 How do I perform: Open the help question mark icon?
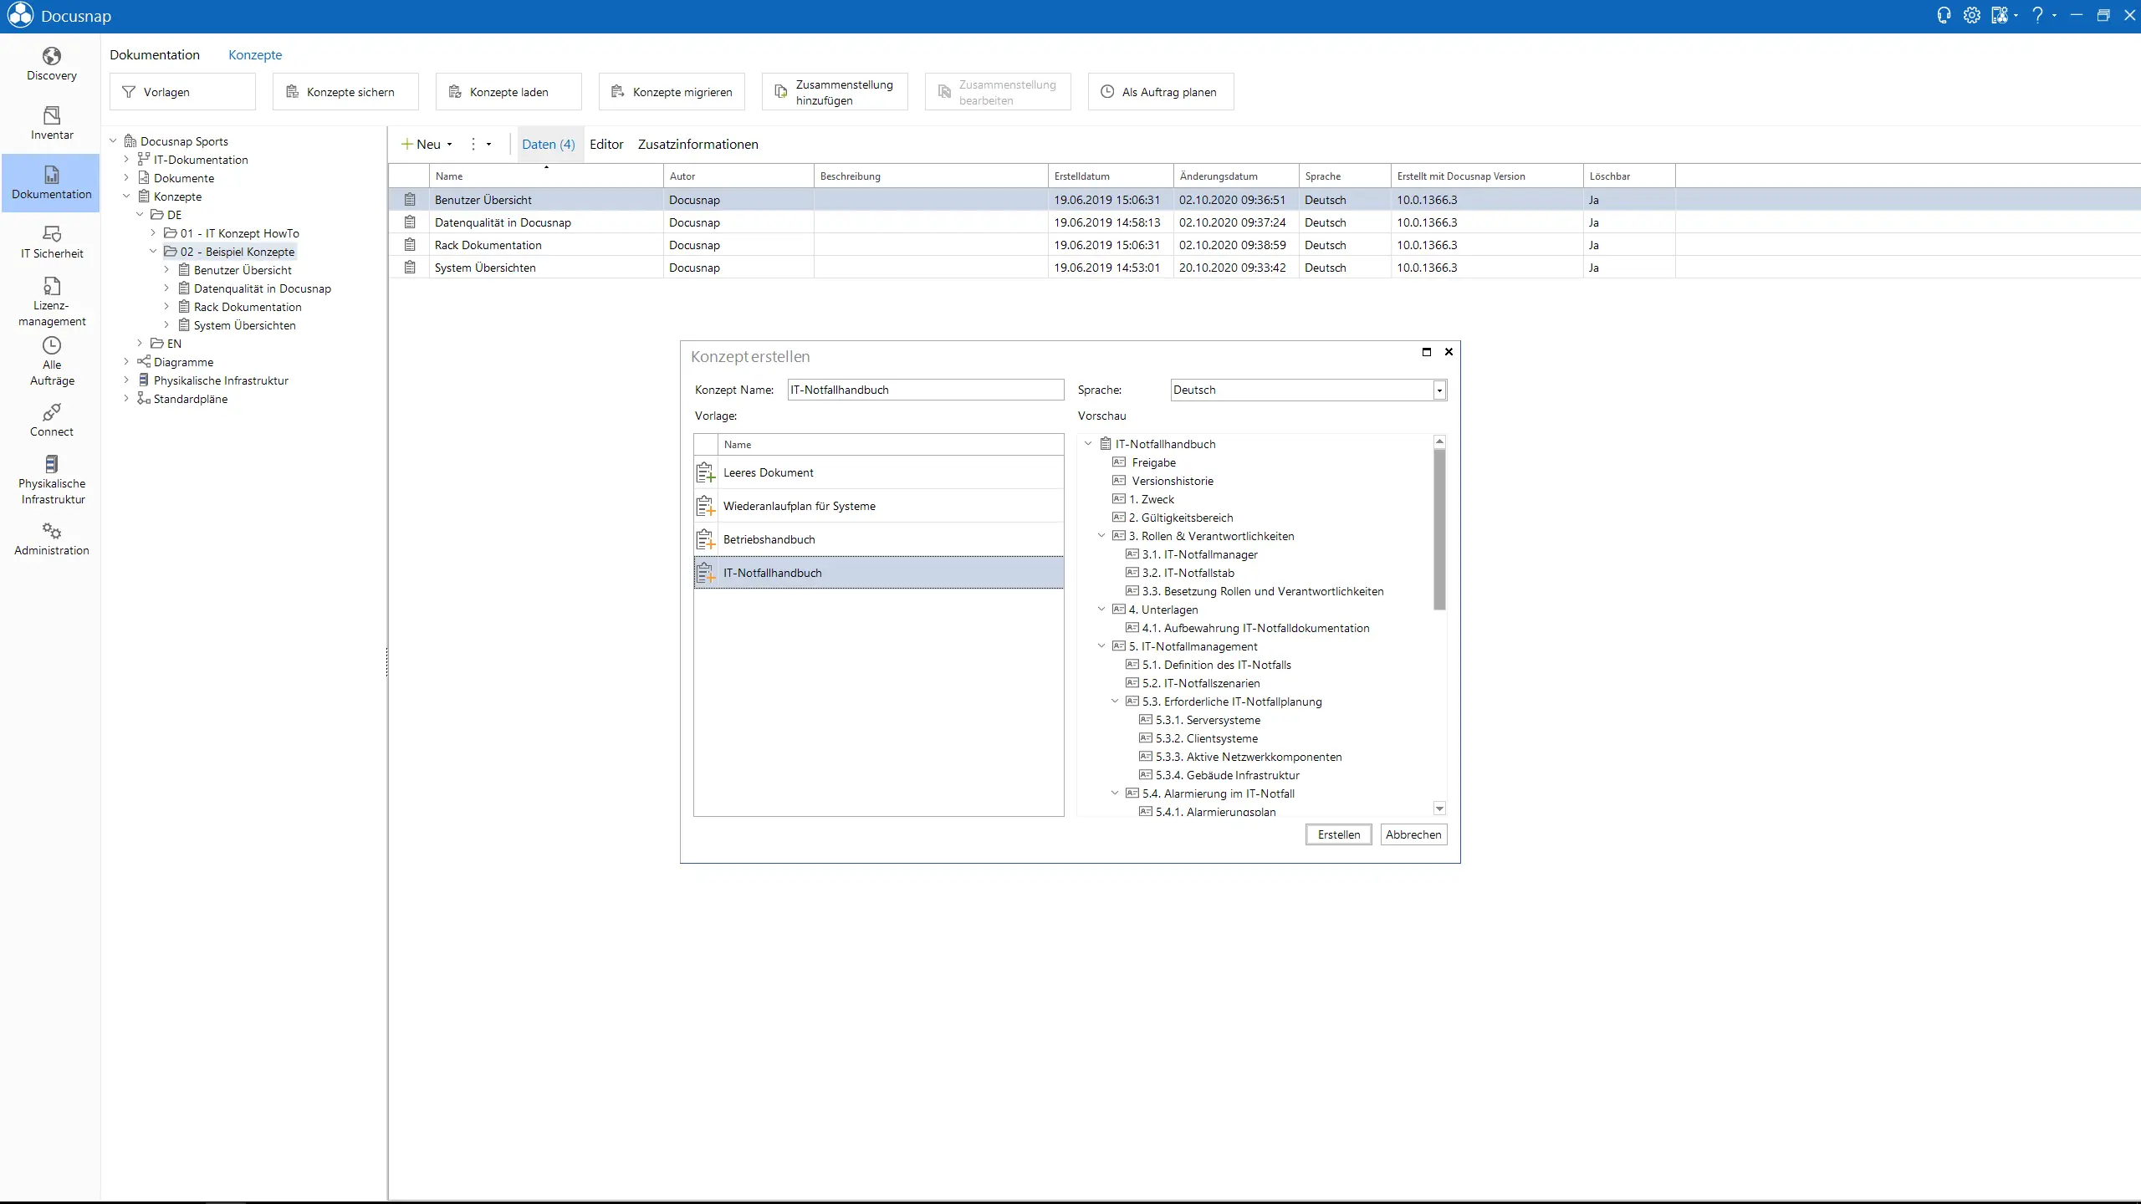[2037, 15]
